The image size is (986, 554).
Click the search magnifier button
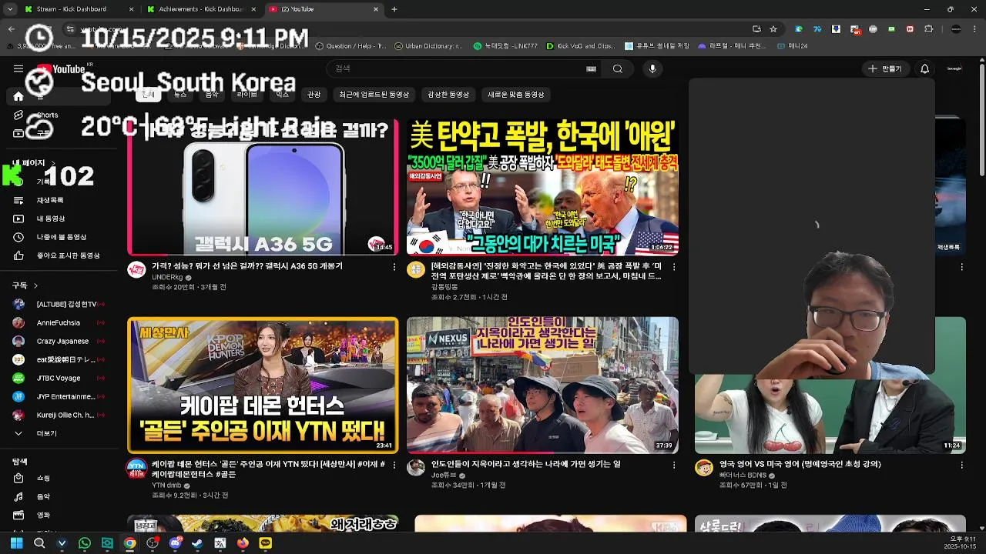(618, 68)
